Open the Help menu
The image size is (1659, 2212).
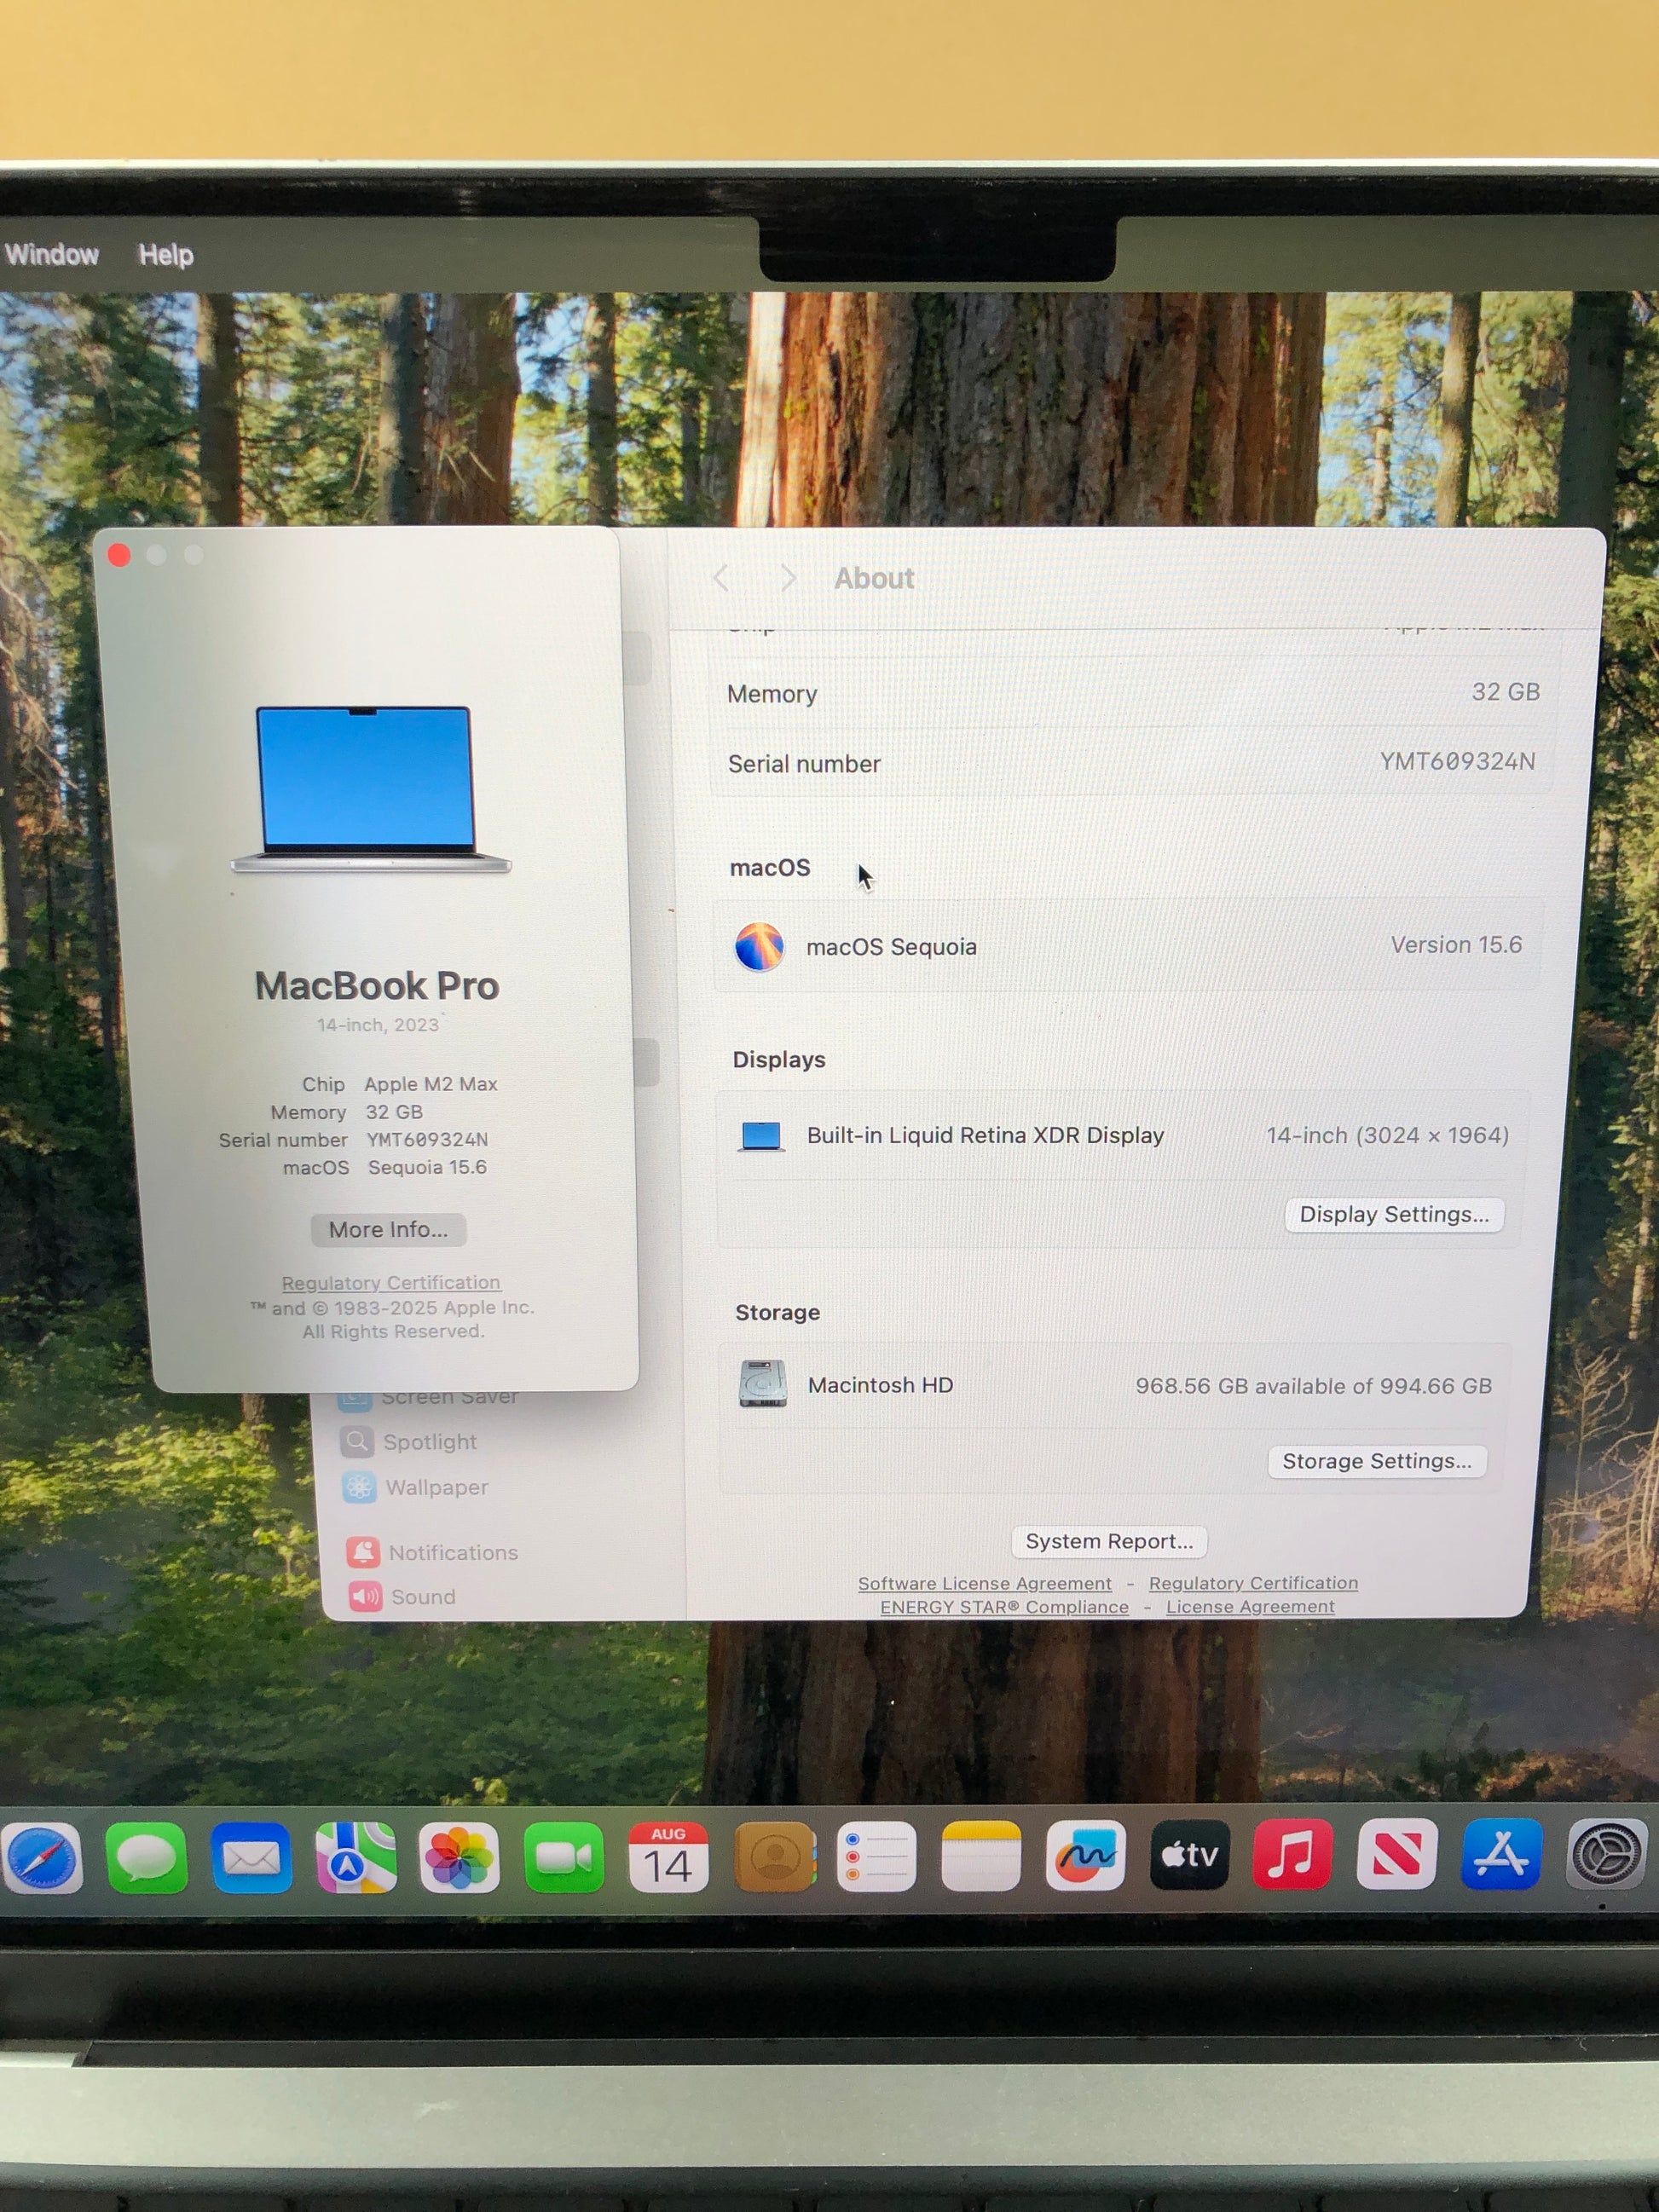pos(166,255)
